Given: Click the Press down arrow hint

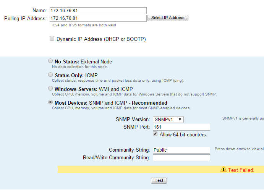Looking at the screenshot, I should [x=239, y=149].
